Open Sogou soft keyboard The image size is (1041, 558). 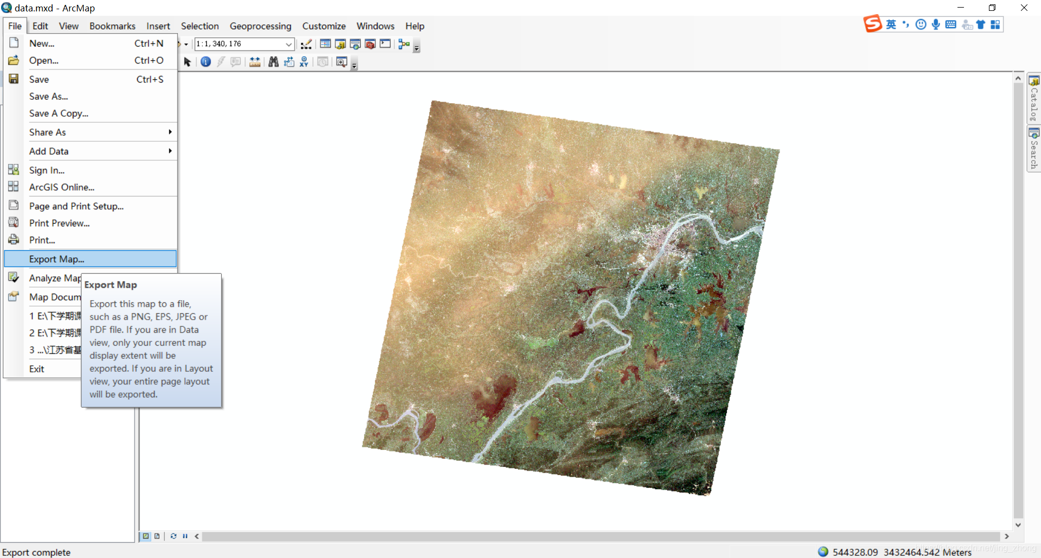tap(950, 24)
